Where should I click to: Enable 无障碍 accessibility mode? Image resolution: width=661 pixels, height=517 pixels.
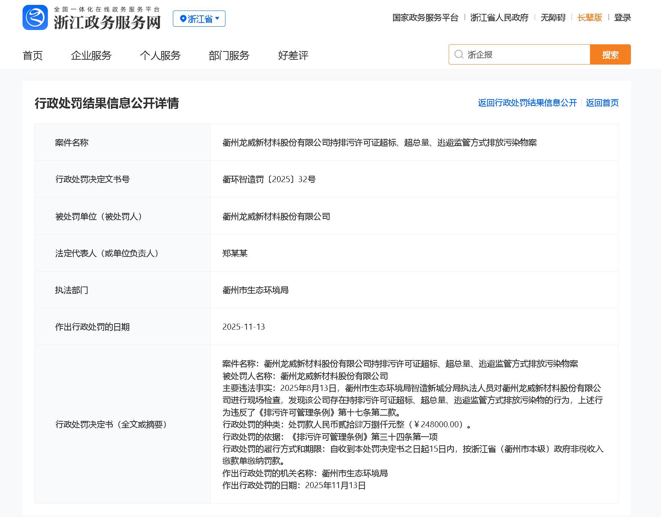pyautogui.click(x=553, y=18)
